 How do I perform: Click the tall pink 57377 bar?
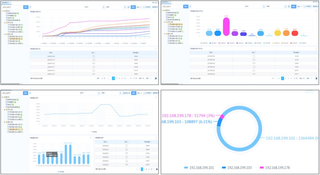[226, 27]
